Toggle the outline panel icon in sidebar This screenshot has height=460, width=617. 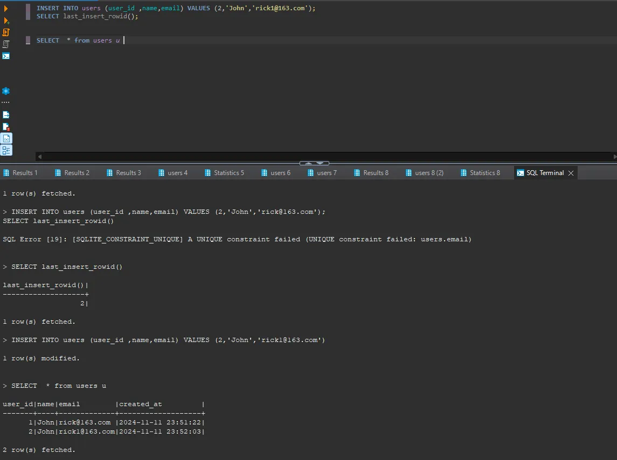(6, 150)
